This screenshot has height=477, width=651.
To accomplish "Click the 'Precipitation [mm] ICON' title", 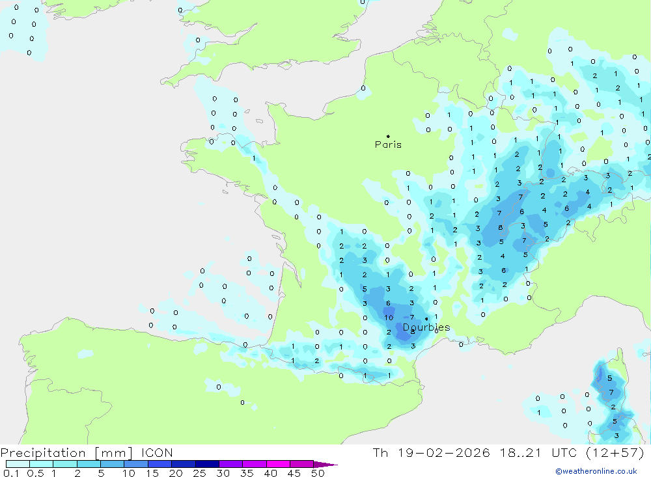I will pos(87,452).
